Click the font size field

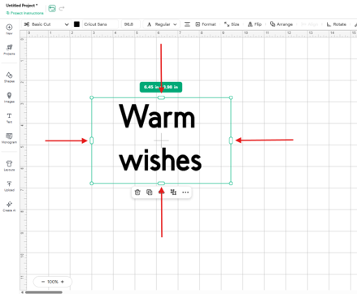130,24
